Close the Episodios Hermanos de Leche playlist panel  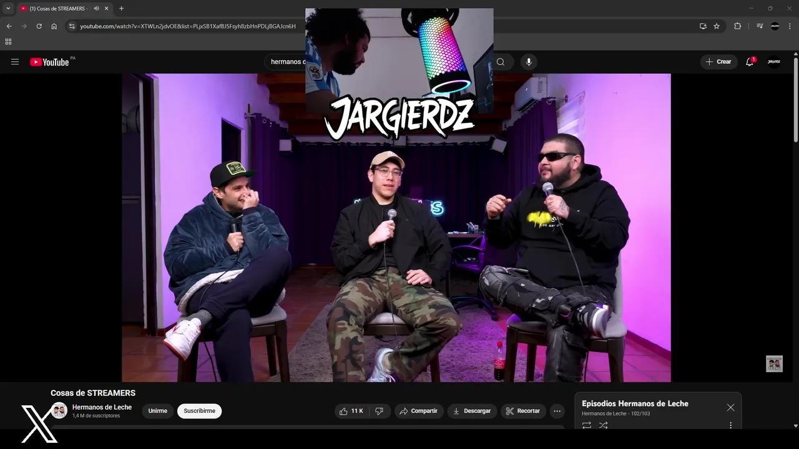730,407
